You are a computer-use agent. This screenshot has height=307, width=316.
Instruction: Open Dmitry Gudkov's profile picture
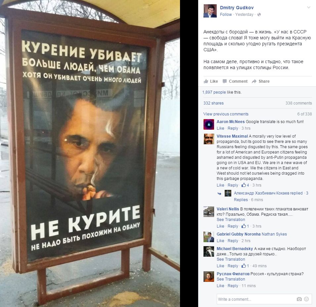pos(210,11)
